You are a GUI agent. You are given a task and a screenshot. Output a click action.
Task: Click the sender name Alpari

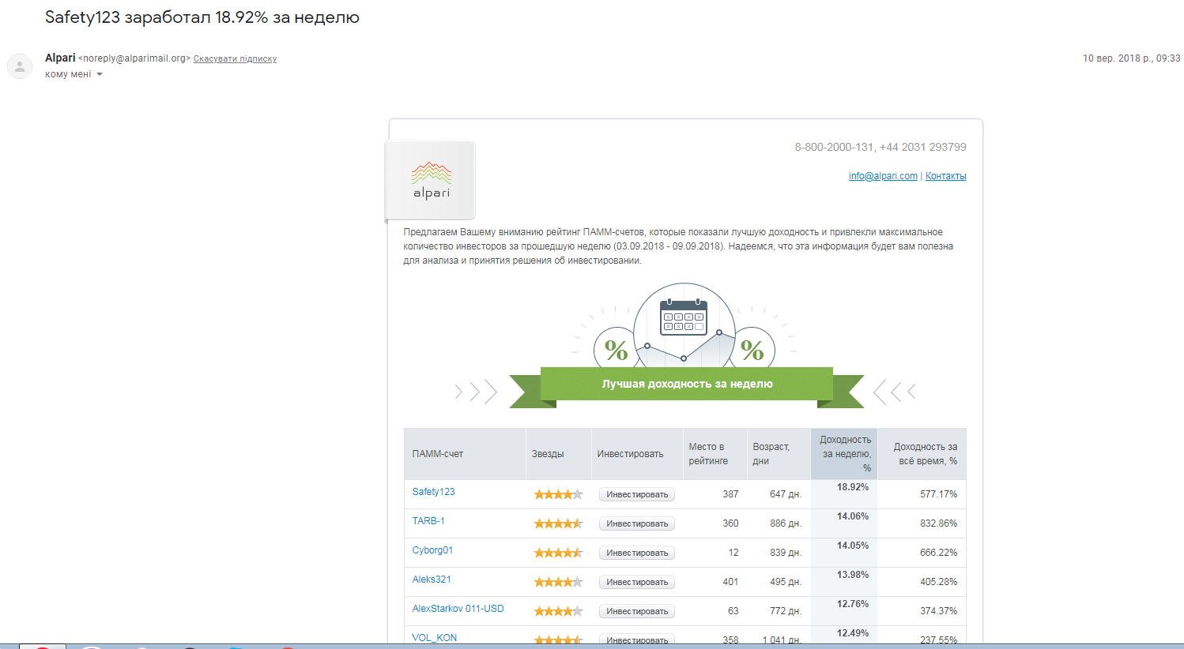[60, 58]
